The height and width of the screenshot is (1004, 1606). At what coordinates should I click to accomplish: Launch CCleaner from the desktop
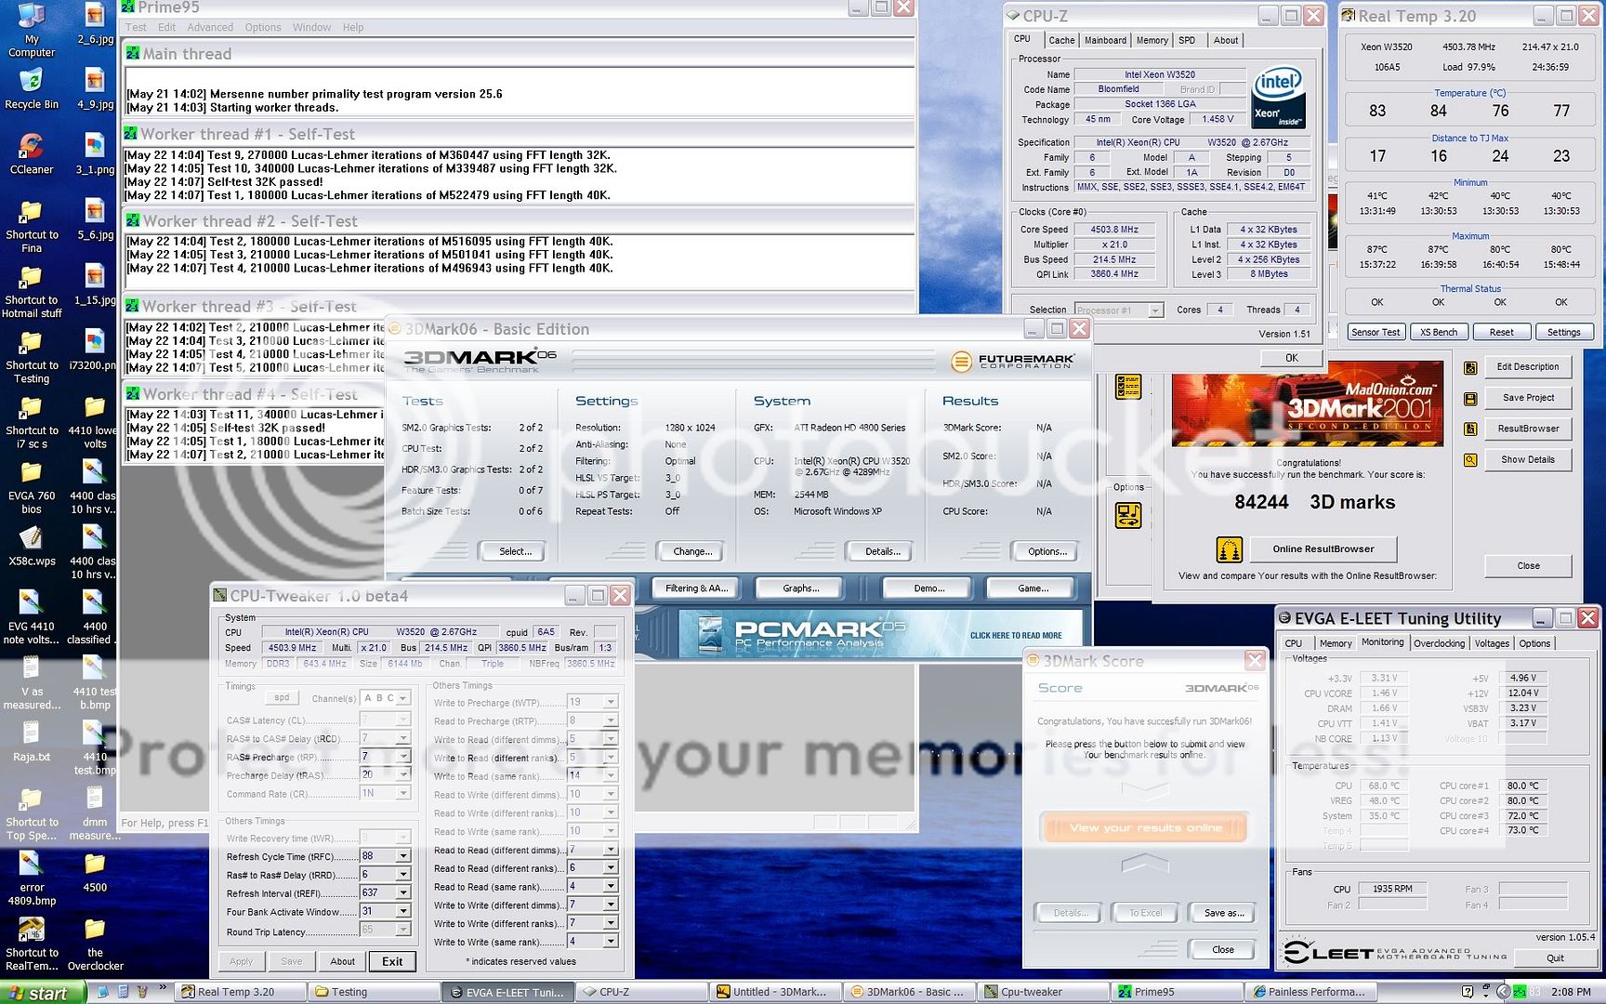(x=32, y=153)
